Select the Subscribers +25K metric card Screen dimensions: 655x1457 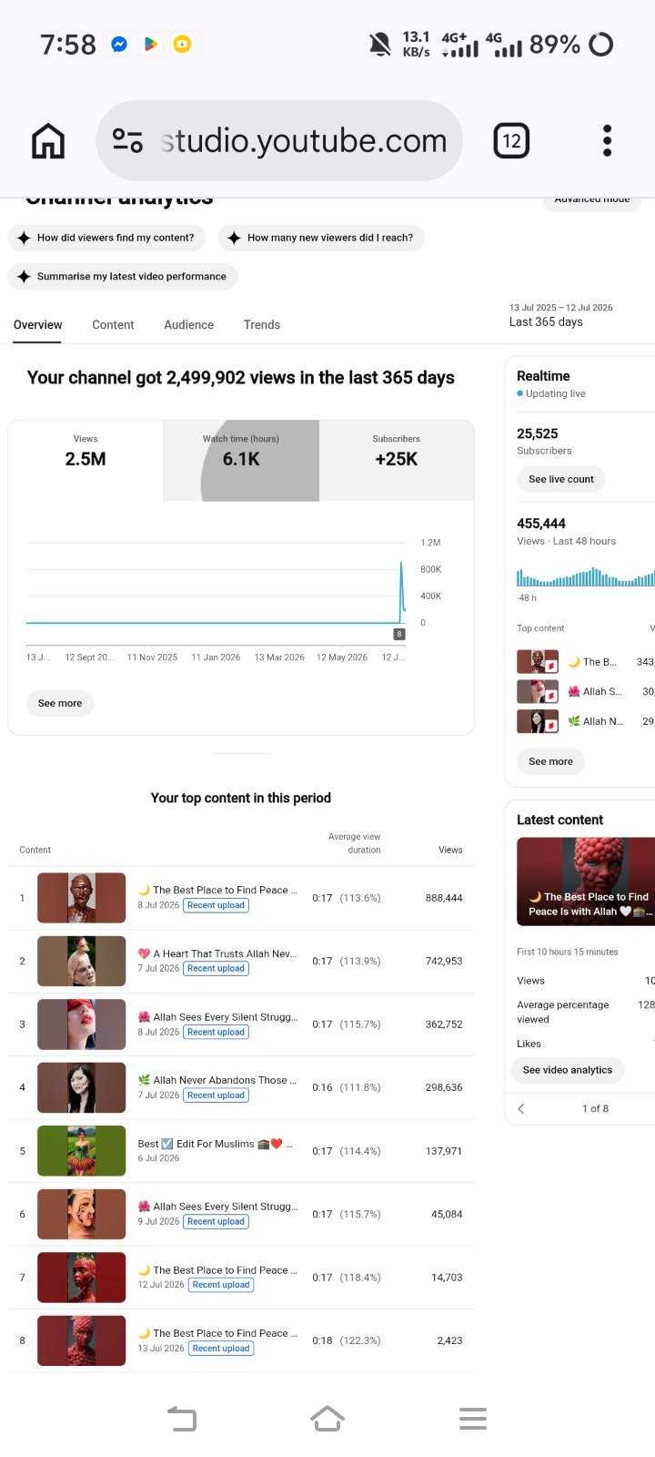point(397,460)
